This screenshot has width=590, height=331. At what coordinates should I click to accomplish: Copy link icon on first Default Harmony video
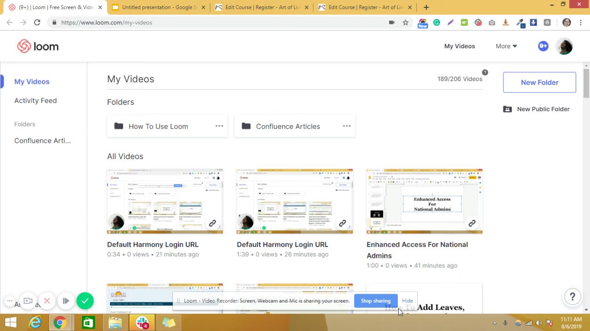click(212, 223)
